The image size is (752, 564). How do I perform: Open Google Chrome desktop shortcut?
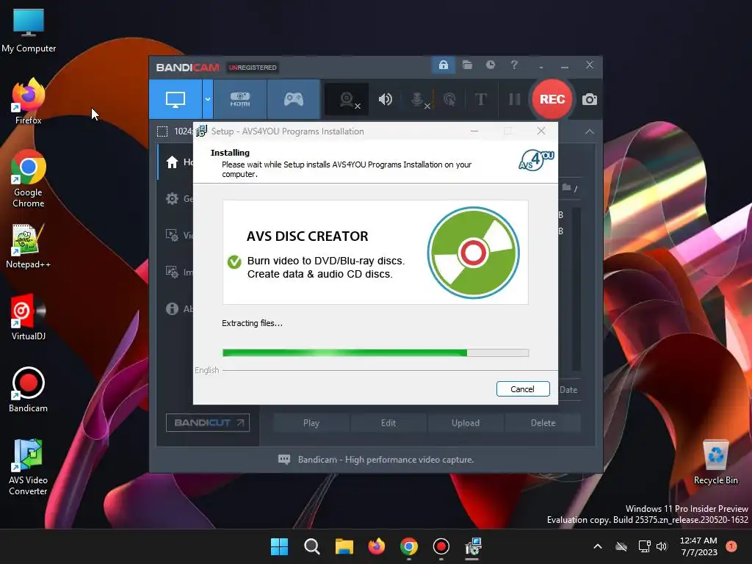click(x=29, y=178)
